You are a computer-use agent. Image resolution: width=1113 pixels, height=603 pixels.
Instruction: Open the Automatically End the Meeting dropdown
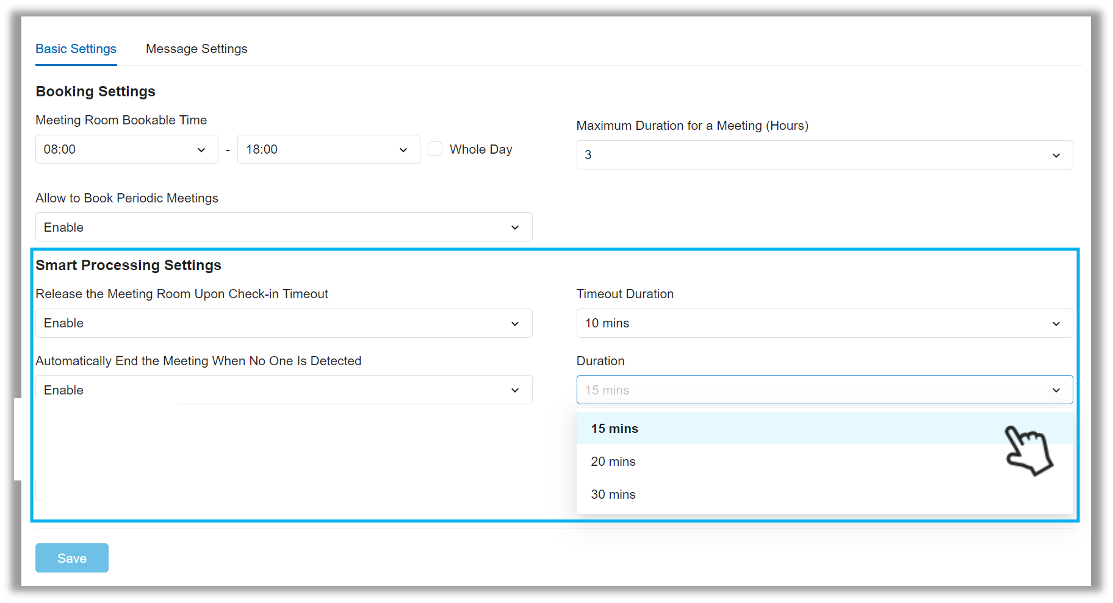[283, 390]
